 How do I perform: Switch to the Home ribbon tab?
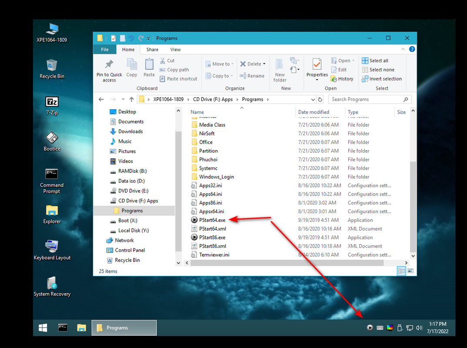[x=128, y=50]
